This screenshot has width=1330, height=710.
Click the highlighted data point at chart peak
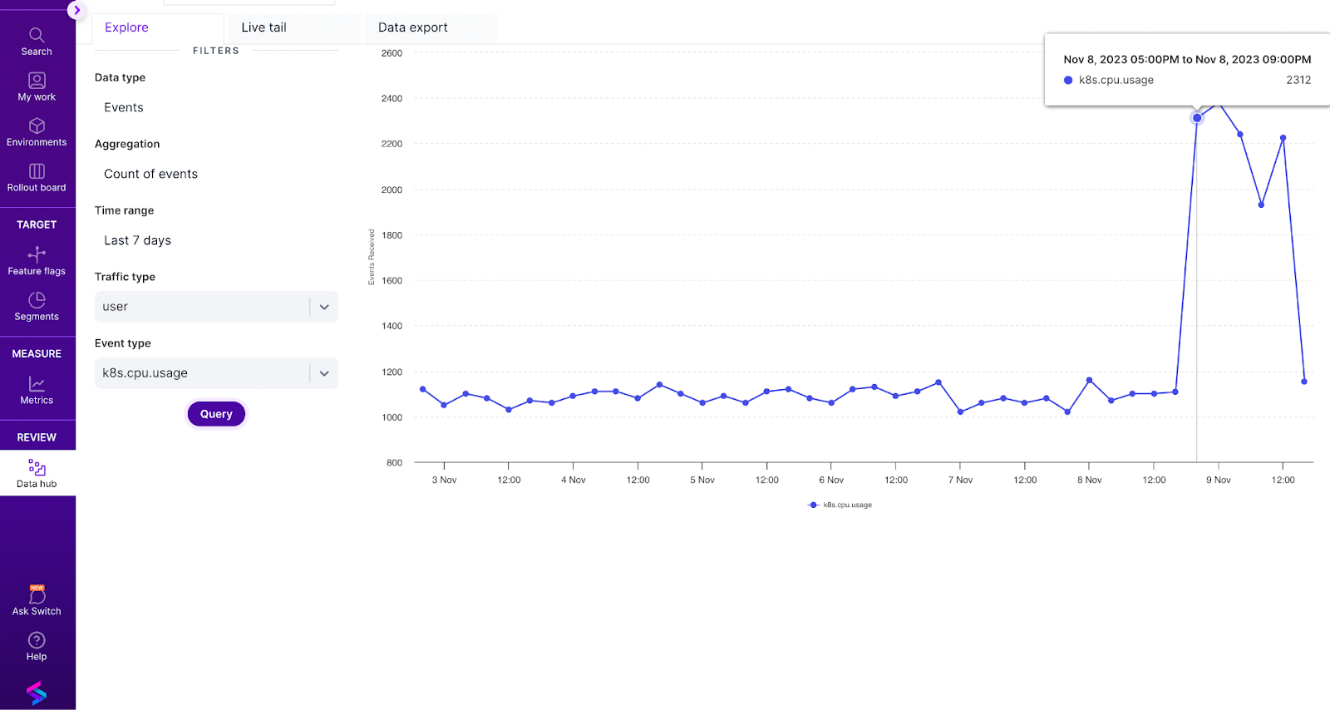coord(1197,118)
